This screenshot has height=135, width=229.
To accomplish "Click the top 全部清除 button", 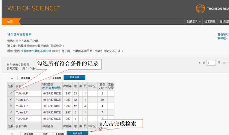I will 57,78.
